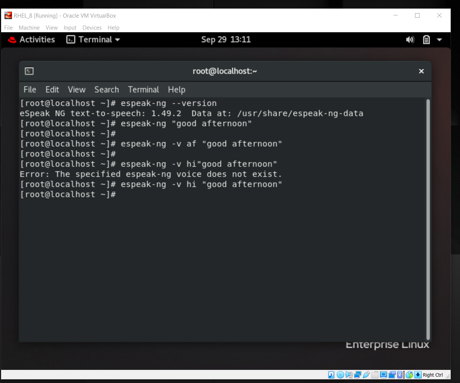Click the shared folders status icon
The width and height of the screenshot is (460, 383).
(375, 375)
